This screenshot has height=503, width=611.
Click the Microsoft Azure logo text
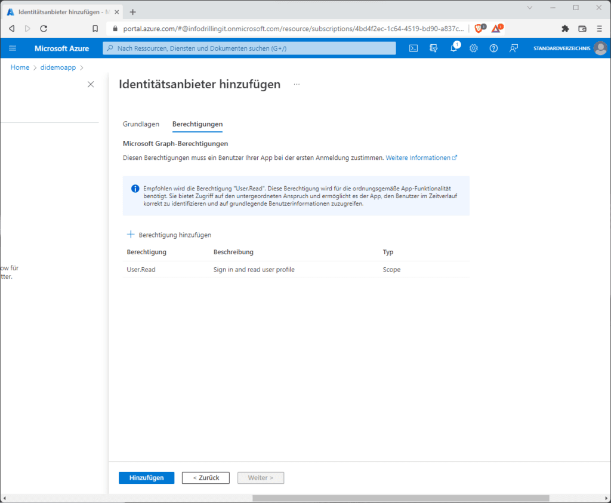(x=61, y=48)
